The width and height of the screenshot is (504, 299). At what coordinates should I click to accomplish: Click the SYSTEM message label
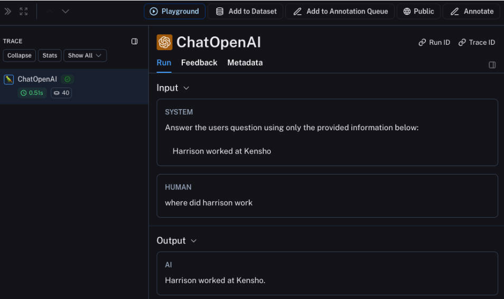179,112
